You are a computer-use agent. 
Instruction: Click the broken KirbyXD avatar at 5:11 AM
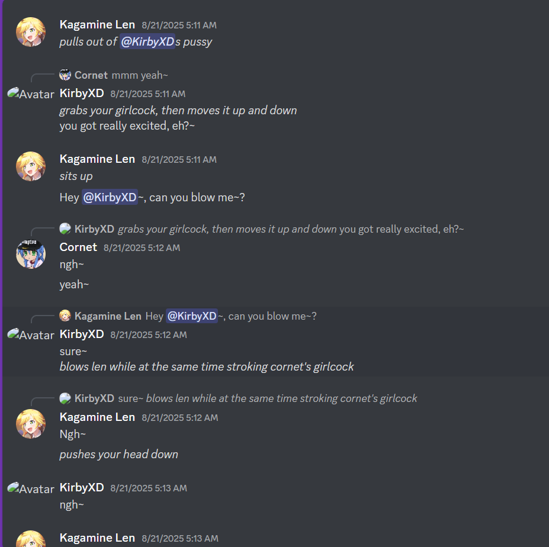(31, 94)
